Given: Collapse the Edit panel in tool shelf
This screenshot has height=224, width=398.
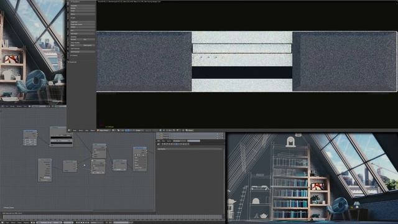Looking at the screenshot, I should point(73,18).
